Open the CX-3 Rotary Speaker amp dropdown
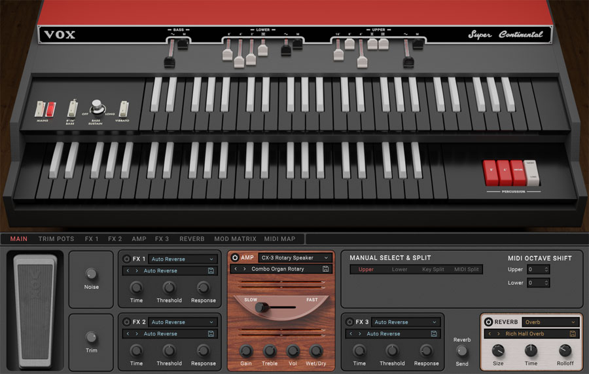The width and height of the screenshot is (589, 374). pos(295,258)
